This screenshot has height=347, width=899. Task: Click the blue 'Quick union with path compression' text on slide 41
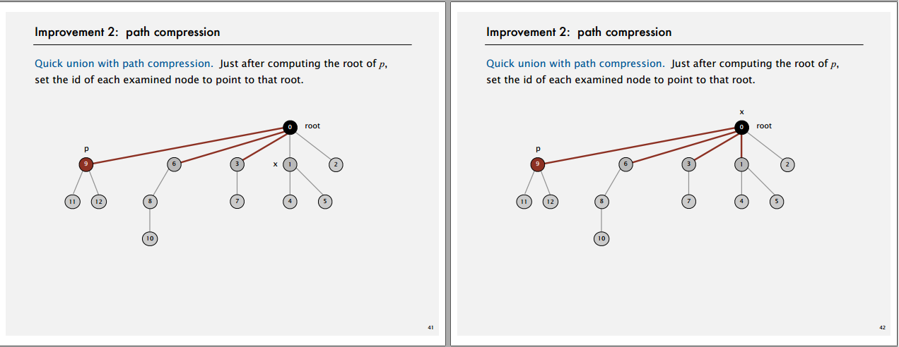[x=124, y=63]
